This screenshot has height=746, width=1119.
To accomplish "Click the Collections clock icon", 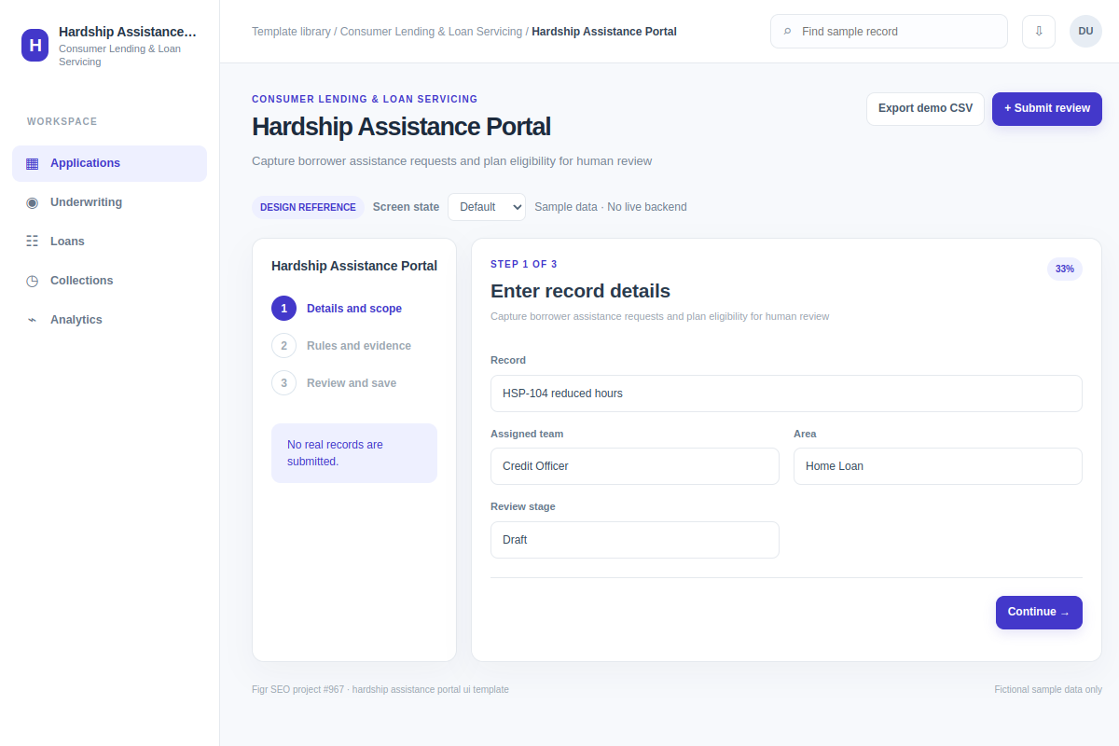I will [33, 281].
